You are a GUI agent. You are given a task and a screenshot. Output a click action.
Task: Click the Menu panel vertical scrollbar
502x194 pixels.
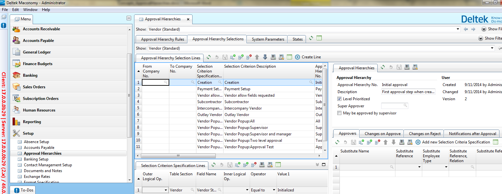[x=130, y=95]
